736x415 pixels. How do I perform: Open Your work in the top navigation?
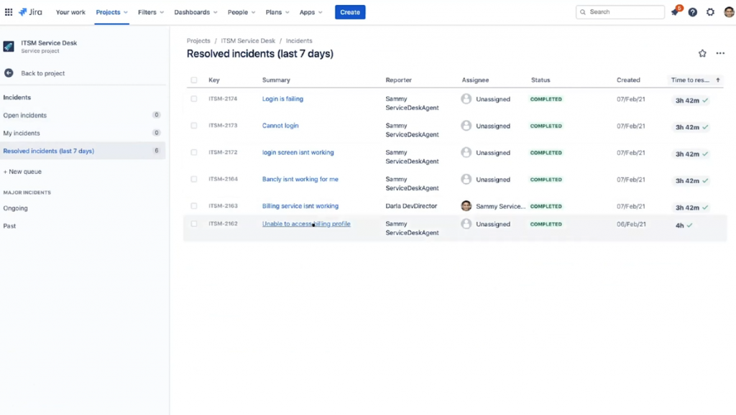pyautogui.click(x=70, y=12)
